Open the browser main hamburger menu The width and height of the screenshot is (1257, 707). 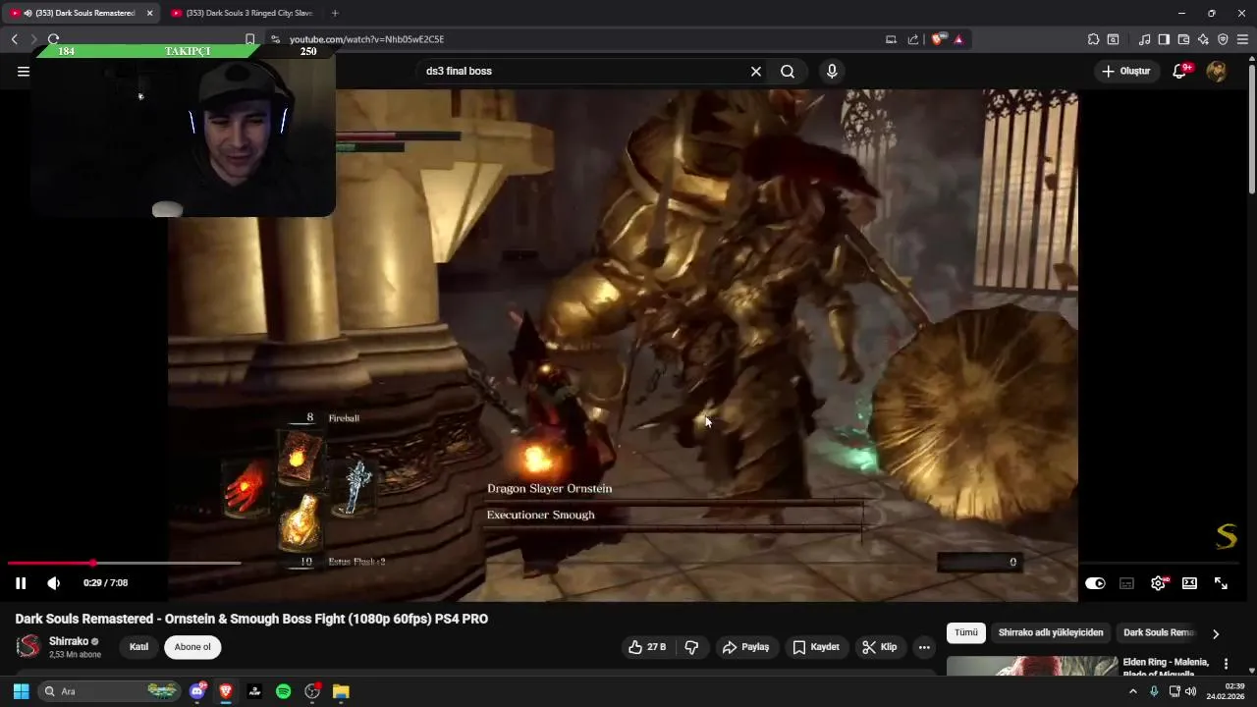click(1243, 39)
